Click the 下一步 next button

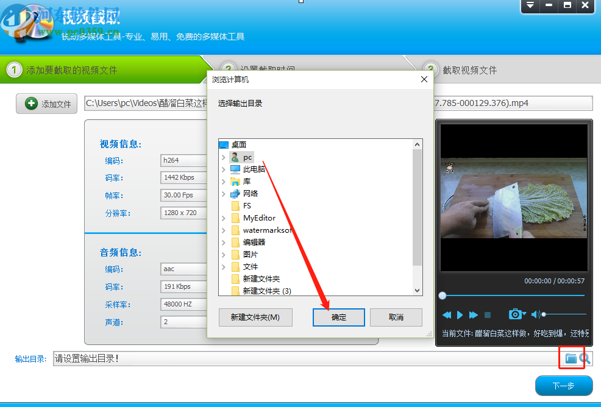click(x=563, y=386)
